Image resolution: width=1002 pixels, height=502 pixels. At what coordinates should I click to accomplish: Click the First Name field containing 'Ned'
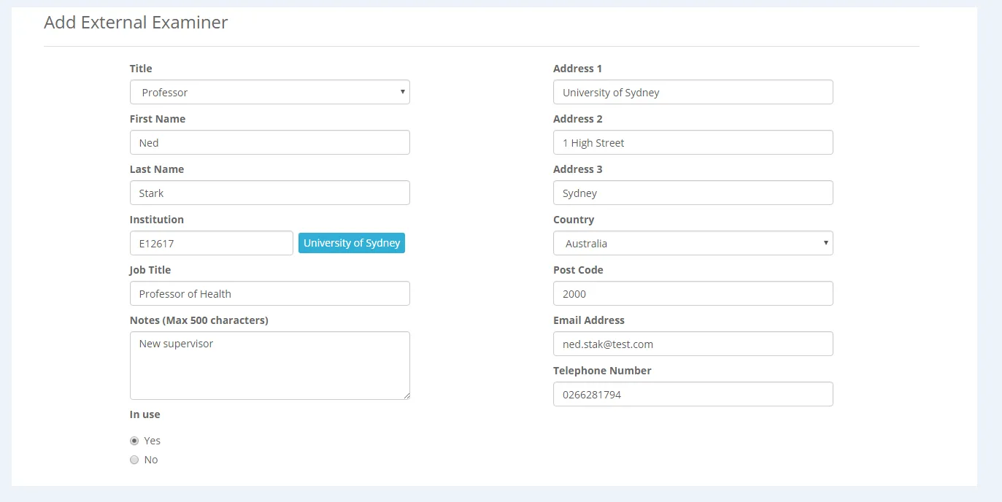269,142
